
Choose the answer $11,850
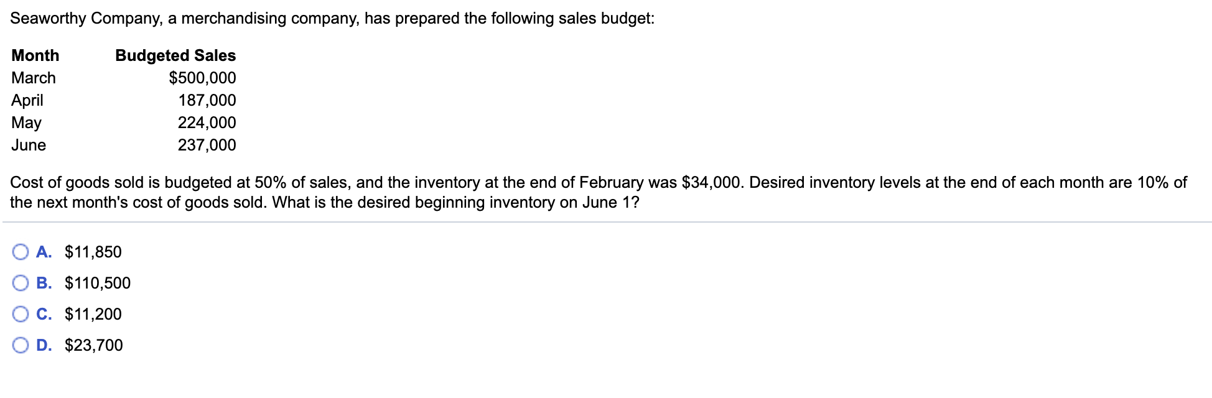tap(92, 252)
